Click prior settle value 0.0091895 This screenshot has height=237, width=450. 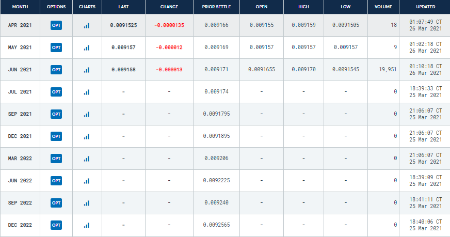click(x=216, y=136)
